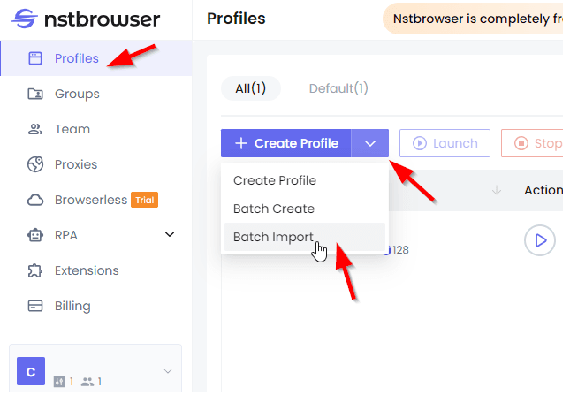Switch to the Default(1) tab
The height and width of the screenshot is (395, 570).
338,88
